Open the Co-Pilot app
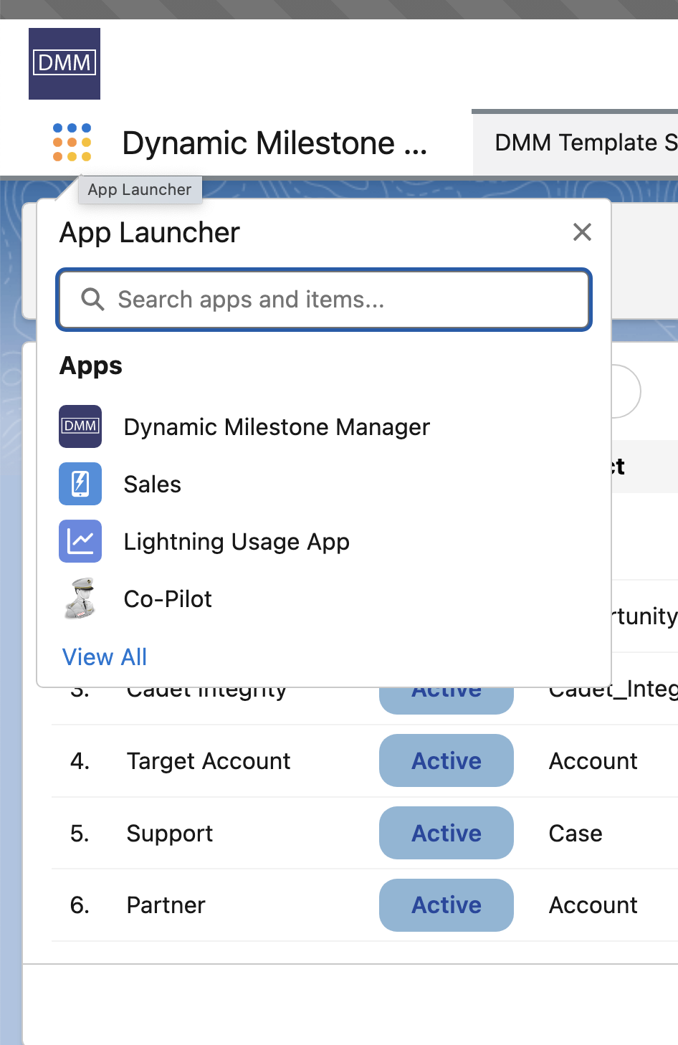 (x=168, y=599)
